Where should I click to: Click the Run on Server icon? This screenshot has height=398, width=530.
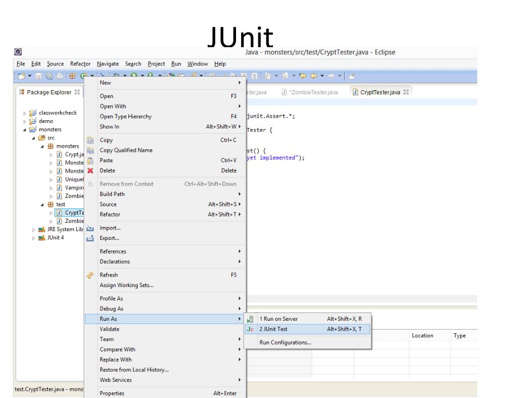(x=250, y=319)
